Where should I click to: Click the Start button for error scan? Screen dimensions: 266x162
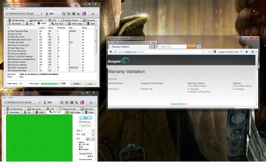86,117
